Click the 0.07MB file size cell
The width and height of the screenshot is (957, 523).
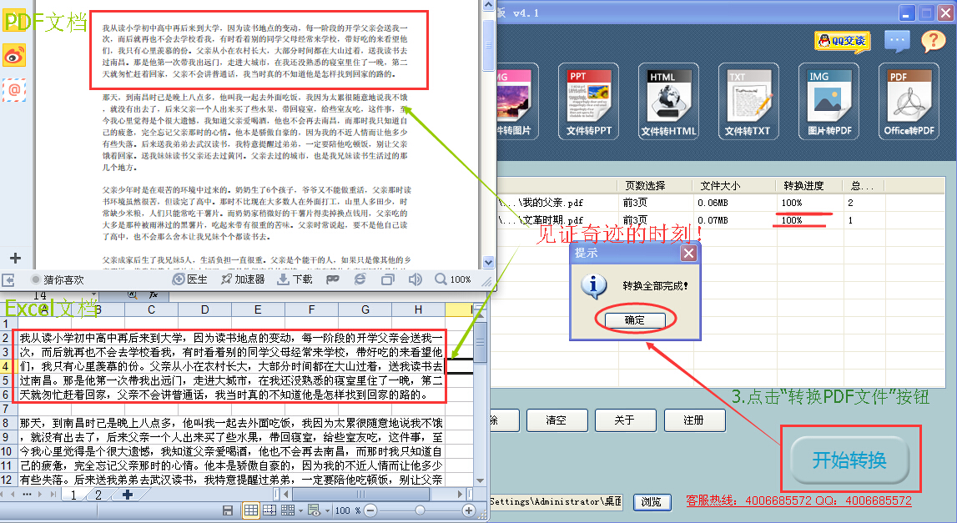coord(713,220)
